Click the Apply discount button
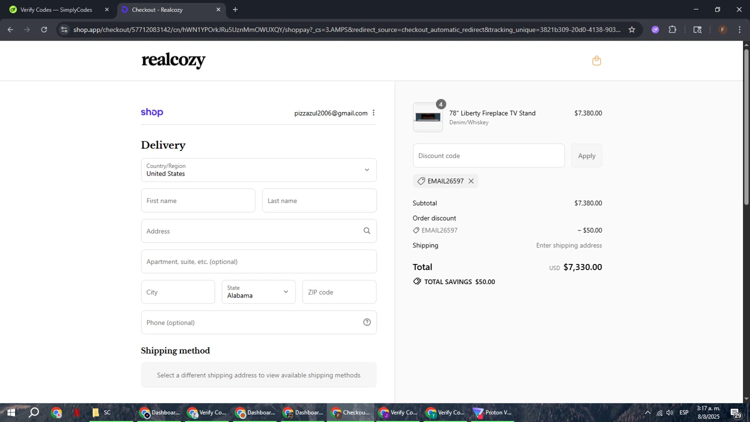The height and width of the screenshot is (422, 750). [x=586, y=155]
